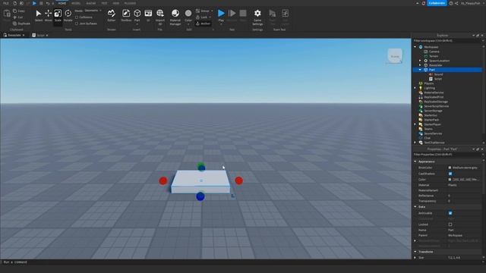
Task: Enable the Join Surfaces checkbox
Action: tap(77, 24)
